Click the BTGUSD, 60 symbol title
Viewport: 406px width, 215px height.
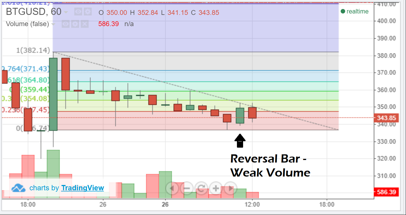(x=33, y=12)
